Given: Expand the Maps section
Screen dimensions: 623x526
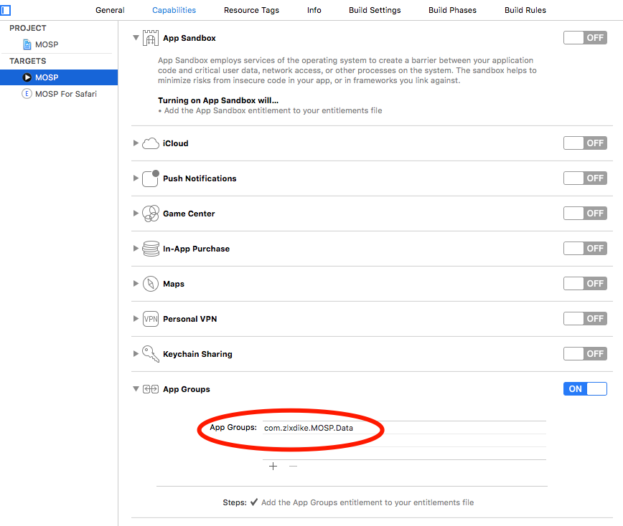Looking at the screenshot, I should point(136,284).
